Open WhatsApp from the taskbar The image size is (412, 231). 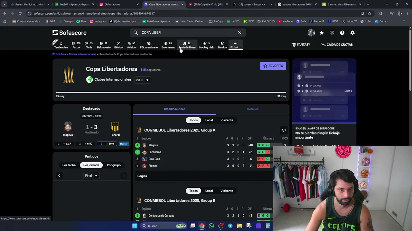[211, 226]
